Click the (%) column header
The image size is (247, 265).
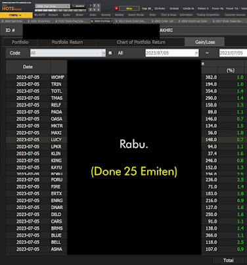(231, 70)
